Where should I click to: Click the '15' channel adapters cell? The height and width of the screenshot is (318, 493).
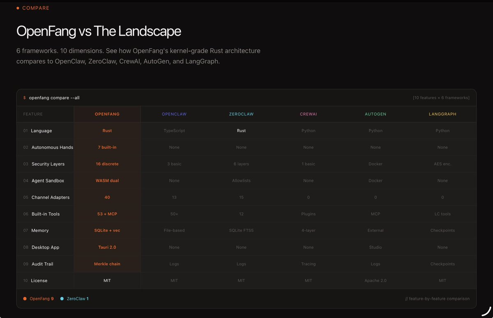(x=241, y=197)
